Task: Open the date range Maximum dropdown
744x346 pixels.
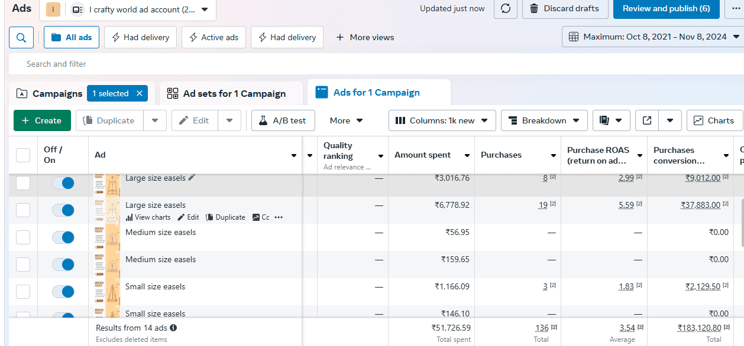Action: [654, 37]
